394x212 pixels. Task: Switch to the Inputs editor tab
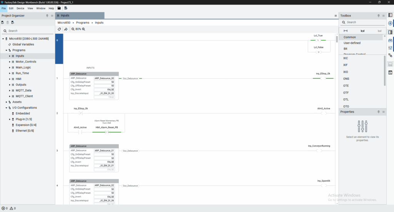tap(80, 15)
